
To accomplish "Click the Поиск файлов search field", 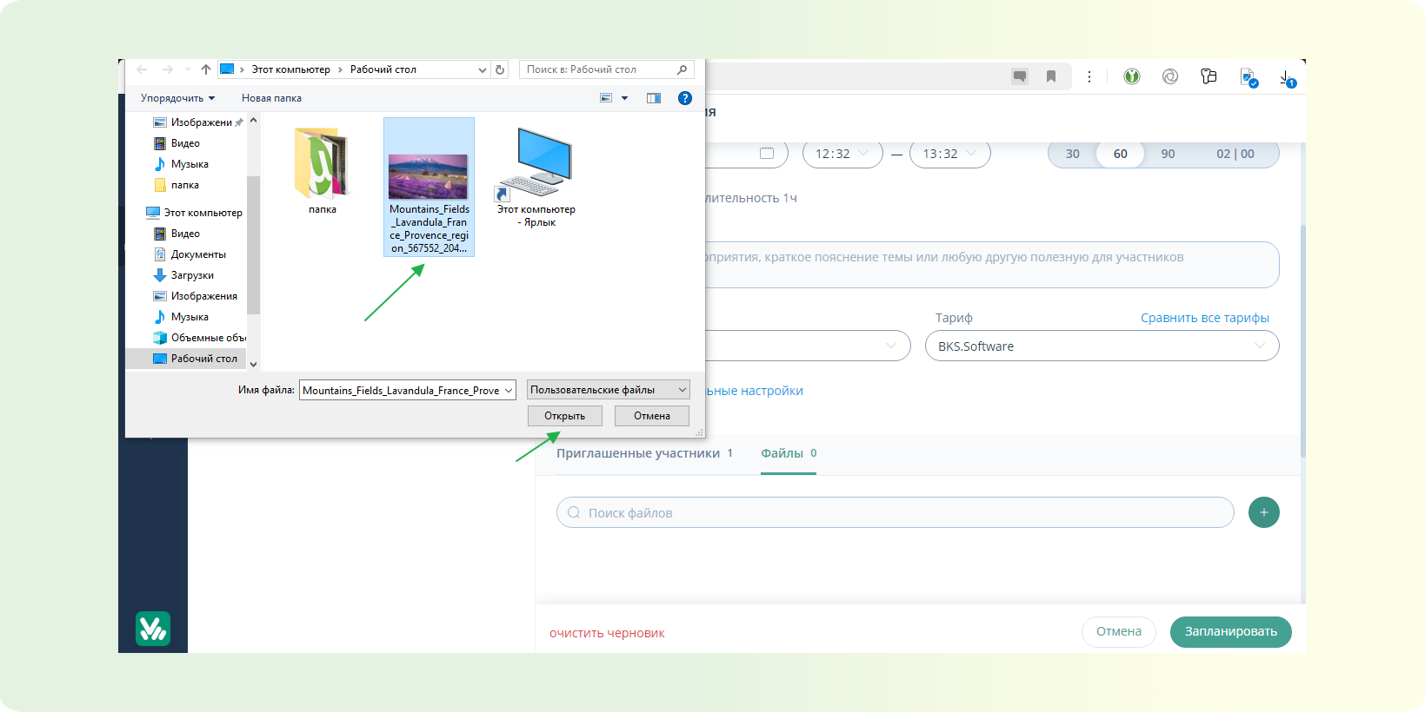I will click(x=896, y=512).
